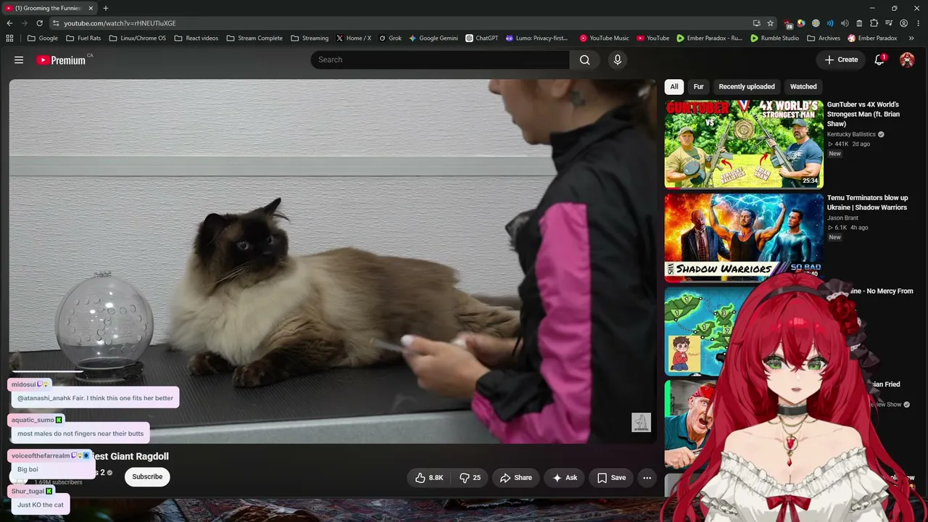Show more bookmarks with the double chevron

[911, 38]
